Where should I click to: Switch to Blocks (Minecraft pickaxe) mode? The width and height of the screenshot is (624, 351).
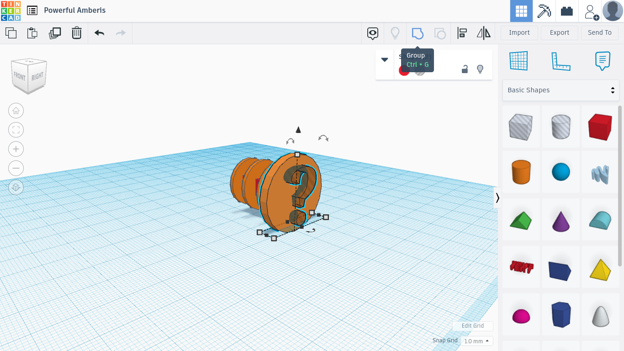[544, 11]
